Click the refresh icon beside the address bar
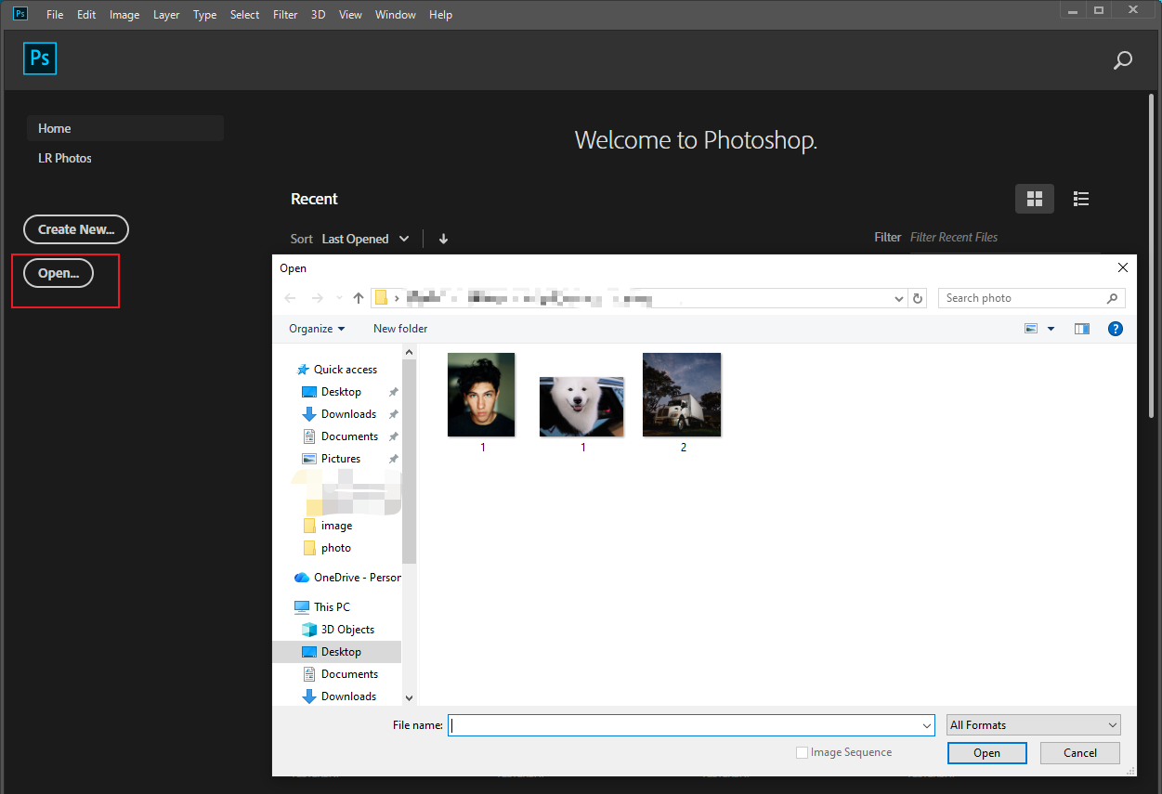1162x794 pixels. point(918,297)
